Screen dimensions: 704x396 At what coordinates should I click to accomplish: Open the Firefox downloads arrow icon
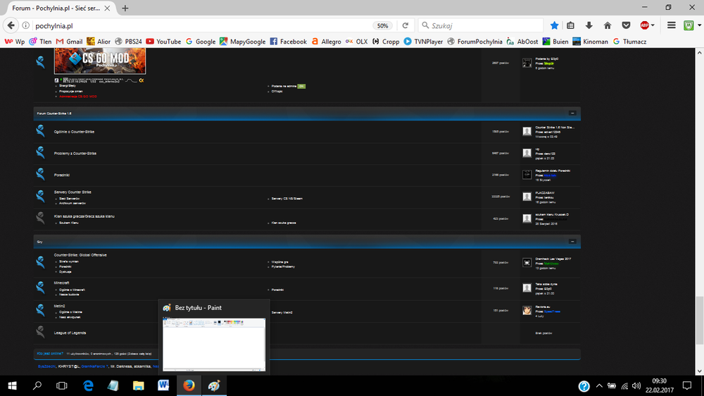tap(589, 25)
